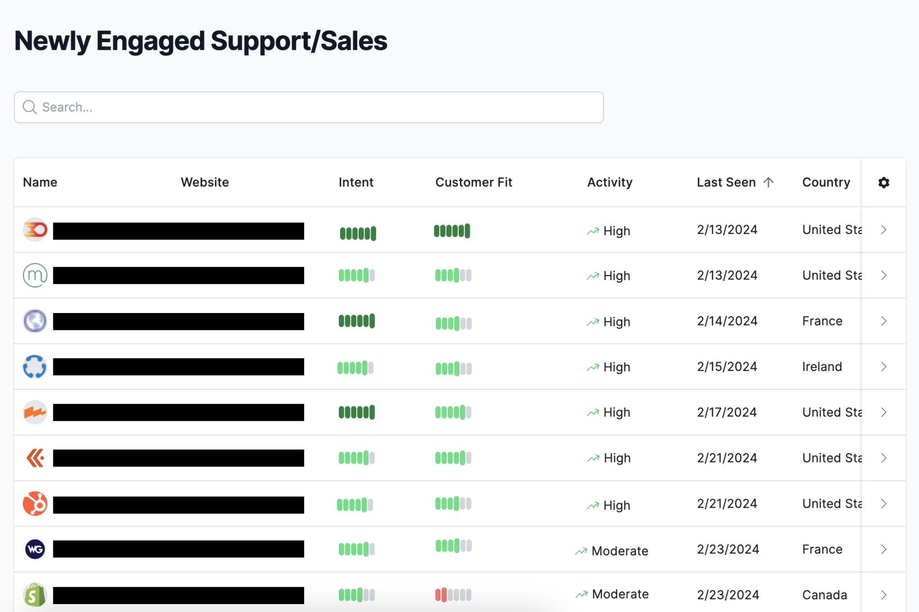This screenshot has width=919, height=612.
Task: Click the red comet logo in the first row
Action: click(x=35, y=229)
